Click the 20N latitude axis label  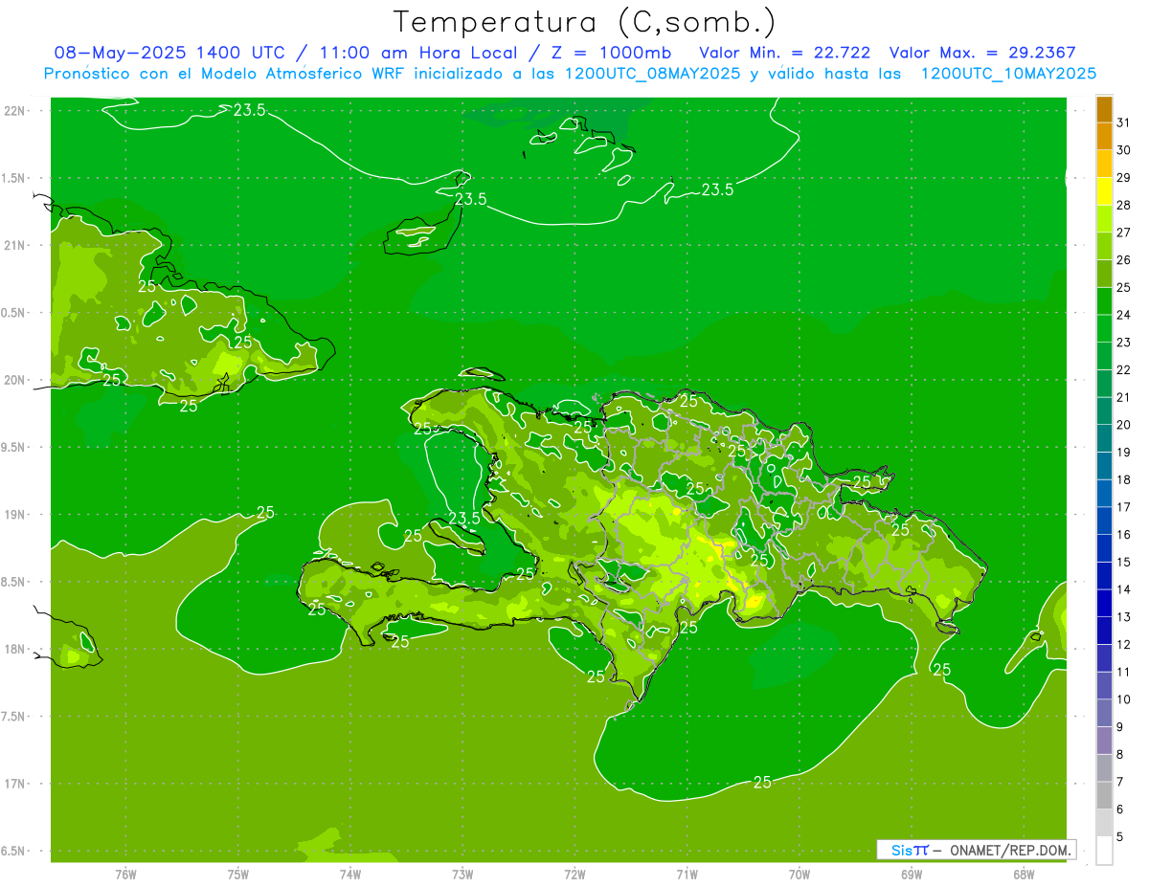pyautogui.click(x=15, y=380)
